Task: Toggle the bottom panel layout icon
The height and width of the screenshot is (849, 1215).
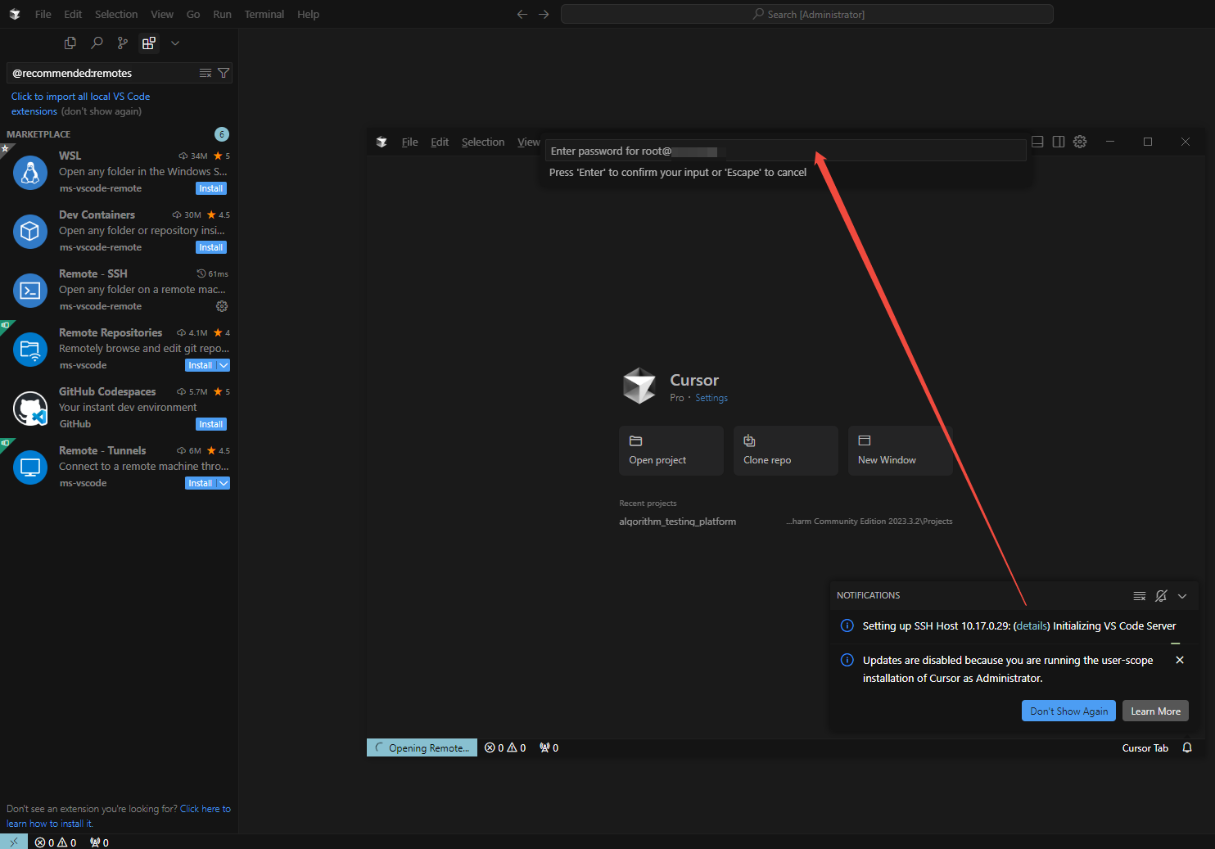Action: (x=1037, y=142)
